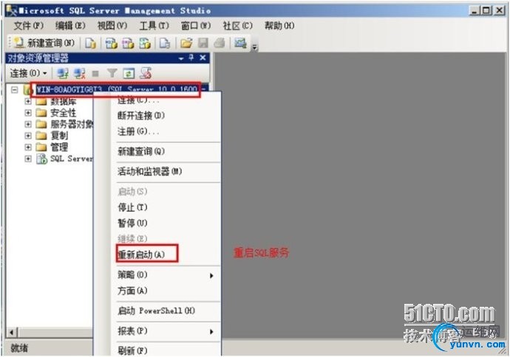This screenshot has height=357, width=510.
Task: Collapse the WIN-80AOGYIG8I3 server node
Action: (15, 89)
